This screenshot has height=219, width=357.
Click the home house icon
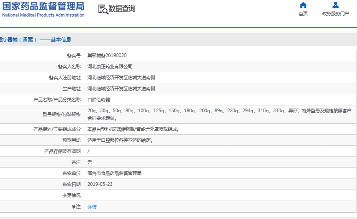pos(303,5)
